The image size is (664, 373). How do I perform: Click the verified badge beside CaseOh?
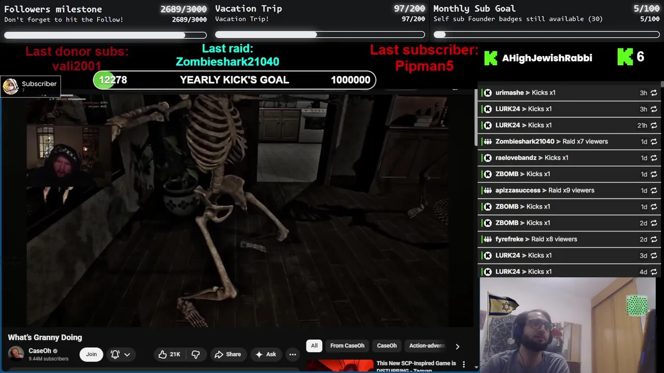55,351
